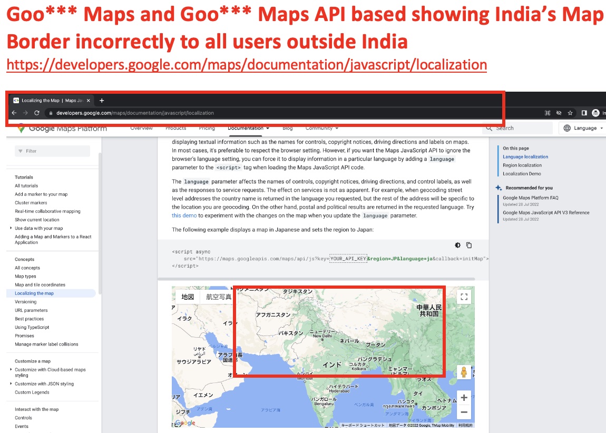Open Google Maps Platform FAQ recommendation
606x433 pixels.
pyautogui.click(x=530, y=198)
